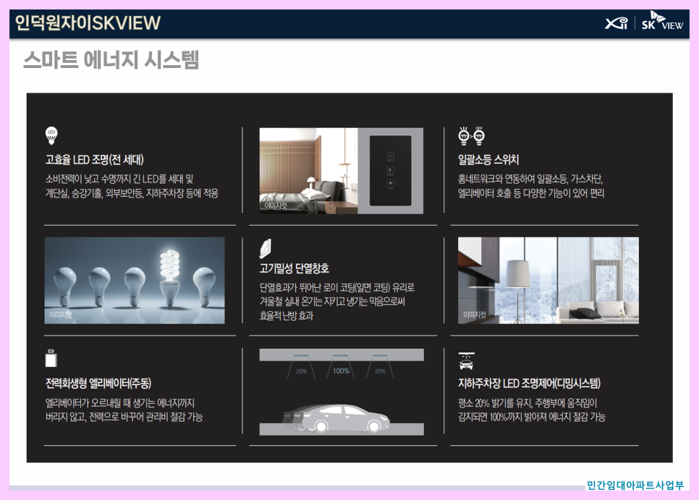The height and width of the screenshot is (500, 699).
Task: Open the parking garage dimming diagram
Action: click(x=342, y=391)
